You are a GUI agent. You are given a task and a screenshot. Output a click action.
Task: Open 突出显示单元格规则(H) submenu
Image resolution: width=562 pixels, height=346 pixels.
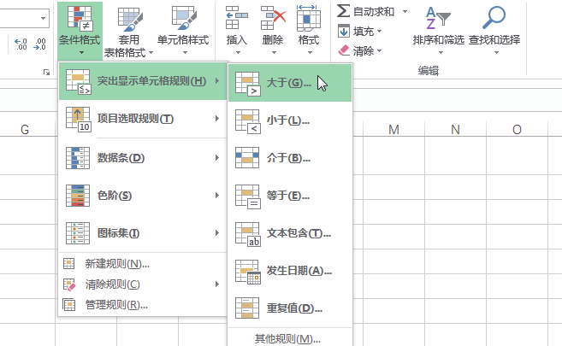(x=143, y=81)
